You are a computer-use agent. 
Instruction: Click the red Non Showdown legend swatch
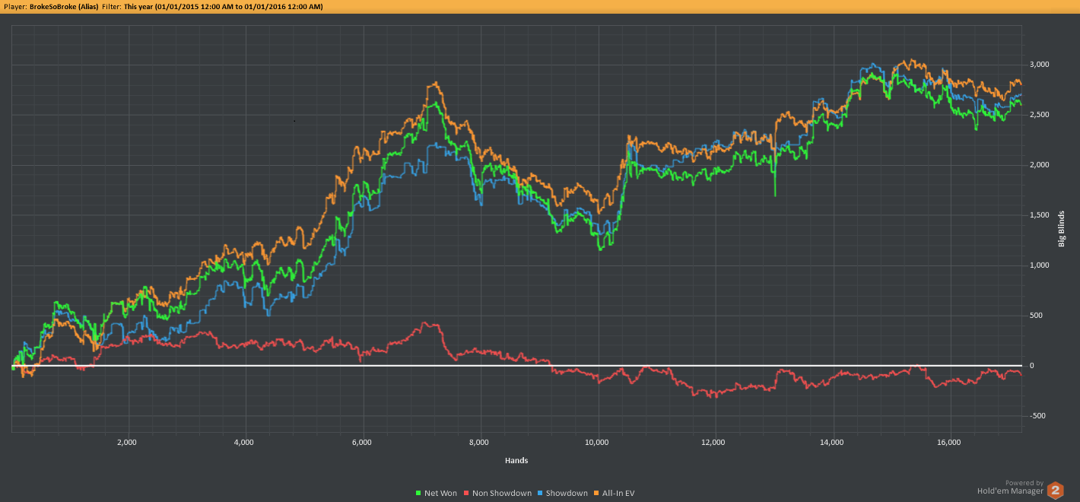pos(466,494)
